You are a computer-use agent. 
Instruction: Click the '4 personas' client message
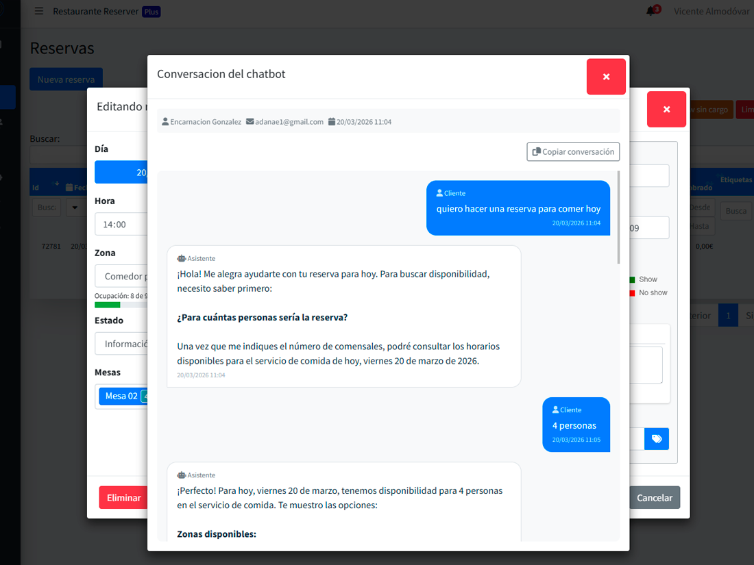click(x=574, y=426)
